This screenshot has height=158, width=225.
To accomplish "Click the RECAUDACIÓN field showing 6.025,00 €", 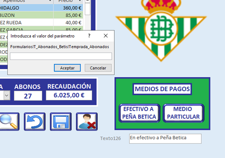I will (x=69, y=95).
